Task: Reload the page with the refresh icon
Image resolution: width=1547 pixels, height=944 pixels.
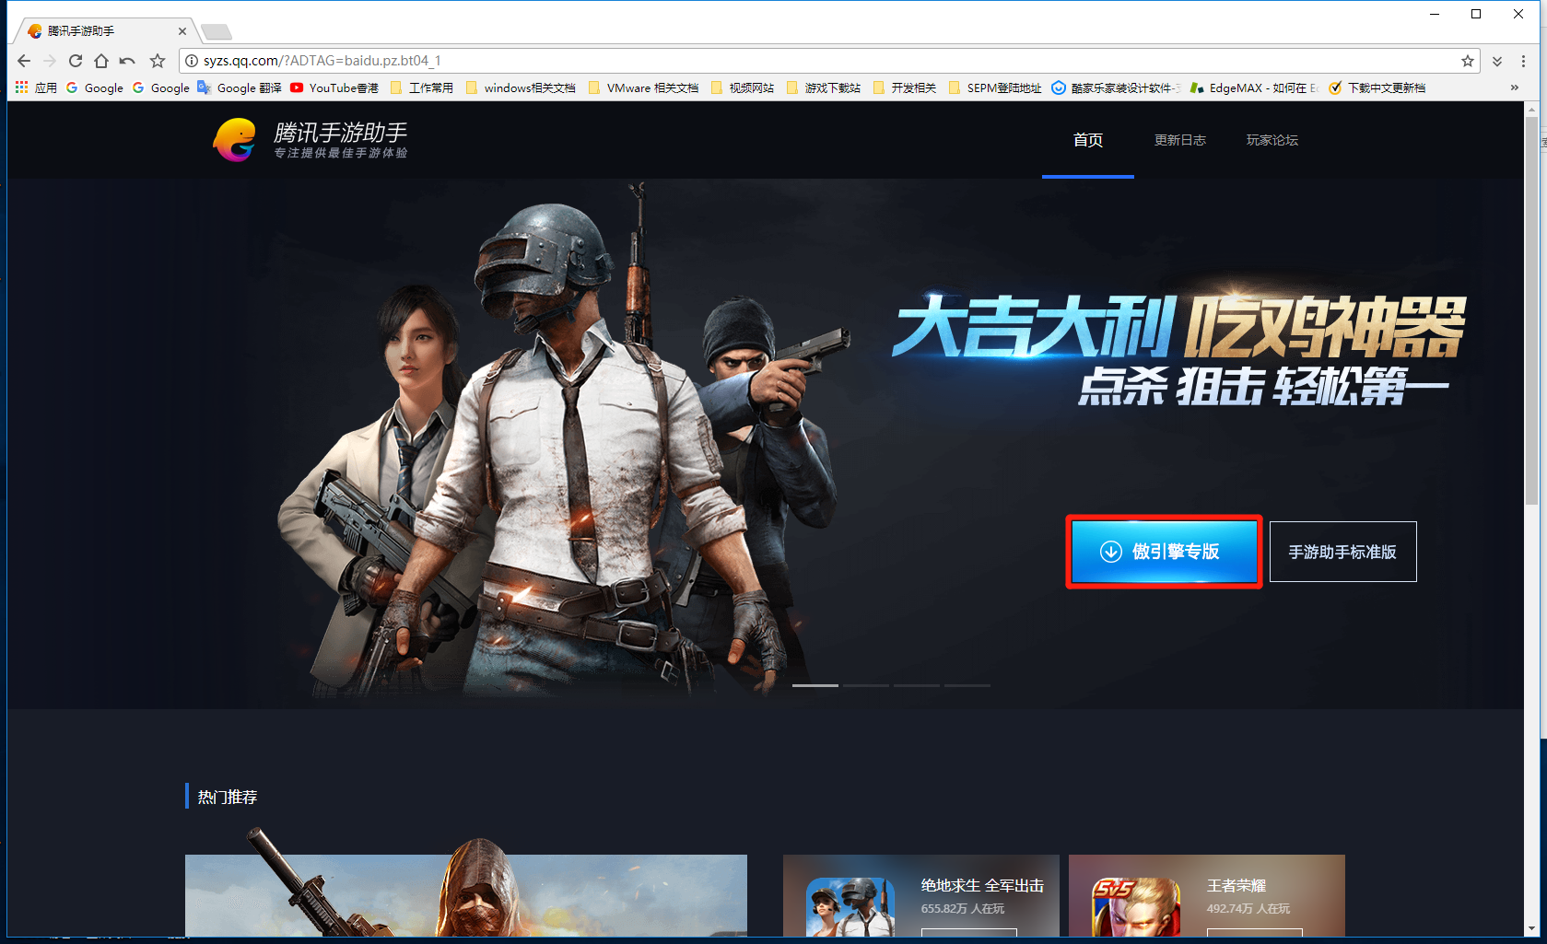Action: pos(76,61)
